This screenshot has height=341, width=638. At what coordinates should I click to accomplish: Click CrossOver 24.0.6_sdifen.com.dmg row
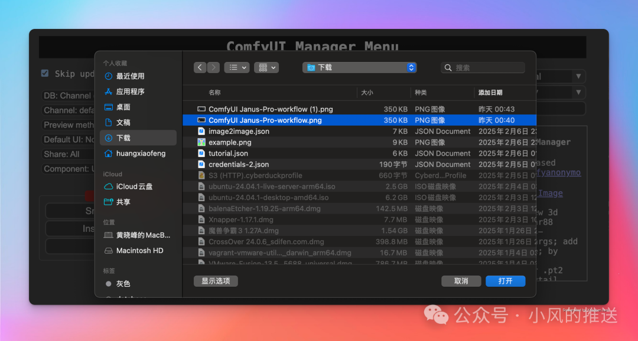click(x=359, y=241)
